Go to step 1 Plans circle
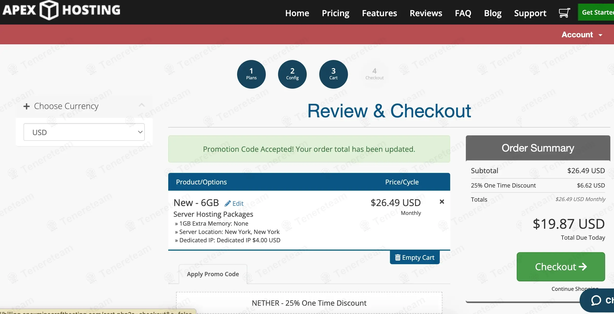This screenshot has width=614, height=314. [251, 74]
